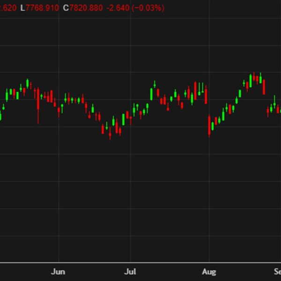Select the Aug label on time axis
This screenshot has width=281, height=281.
[209, 272]
